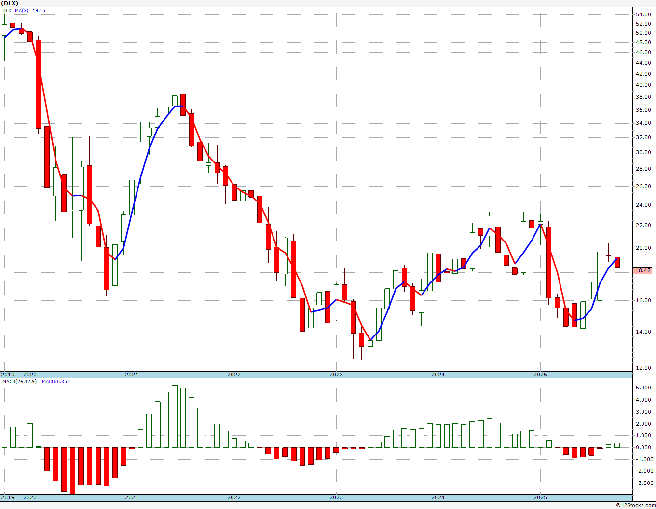
Task: Click the long red candle of early 2020
Action: (38, 84)
